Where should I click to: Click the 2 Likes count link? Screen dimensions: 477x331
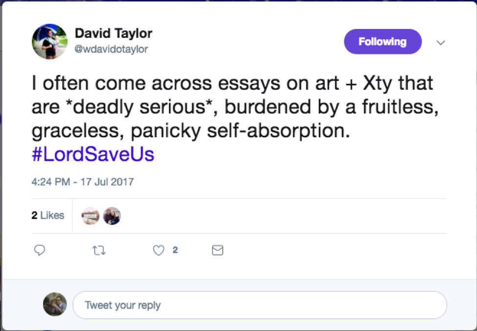click(48, 215)
